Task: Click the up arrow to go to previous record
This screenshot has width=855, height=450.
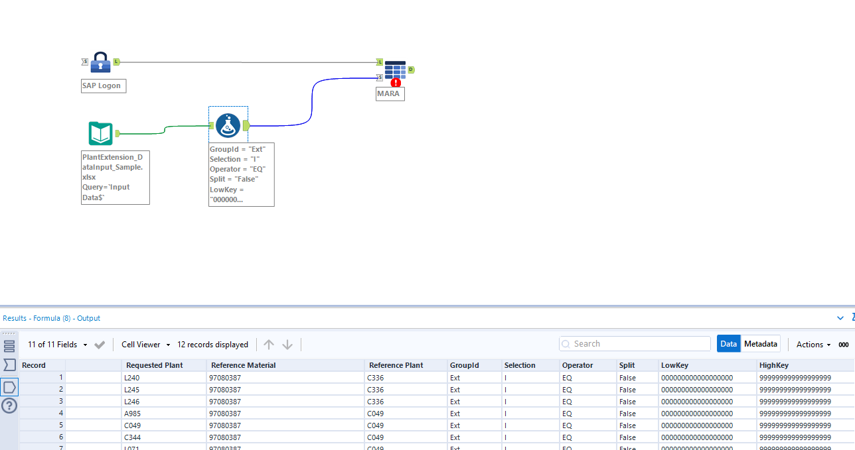Action: (269, 344)
